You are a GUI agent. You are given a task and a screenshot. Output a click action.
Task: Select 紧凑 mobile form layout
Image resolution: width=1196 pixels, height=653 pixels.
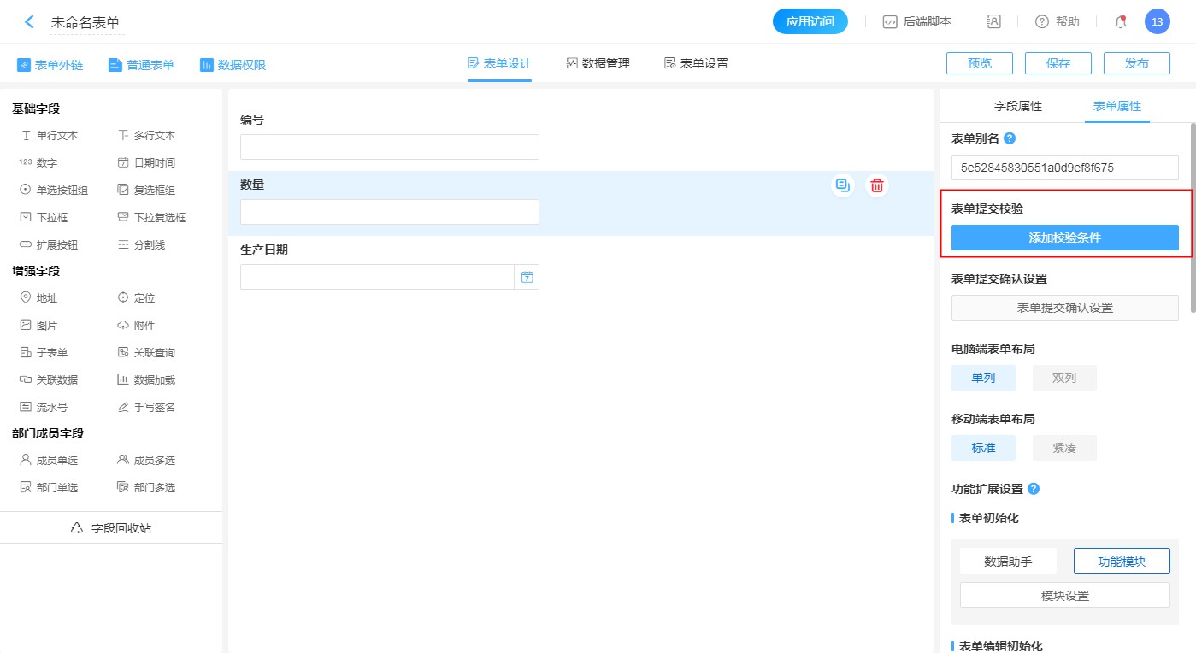[1063, 448]
